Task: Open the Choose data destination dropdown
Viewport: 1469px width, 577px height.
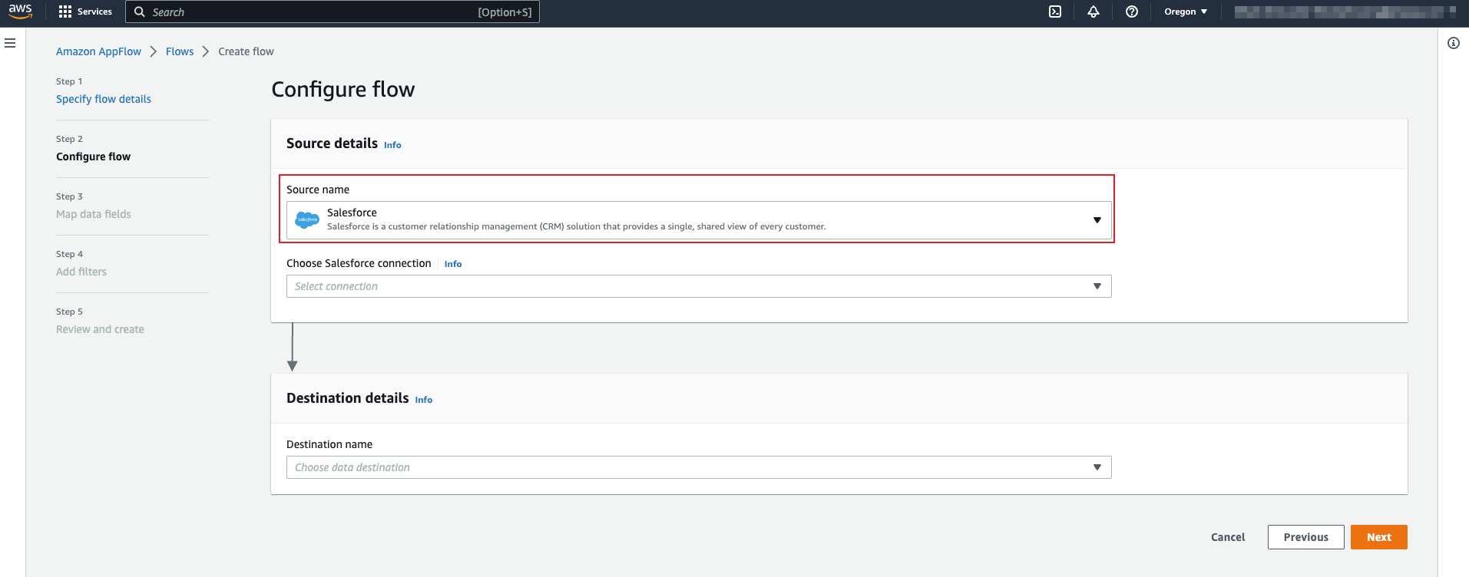Action: pyautogui.click(x=699, y=467)
